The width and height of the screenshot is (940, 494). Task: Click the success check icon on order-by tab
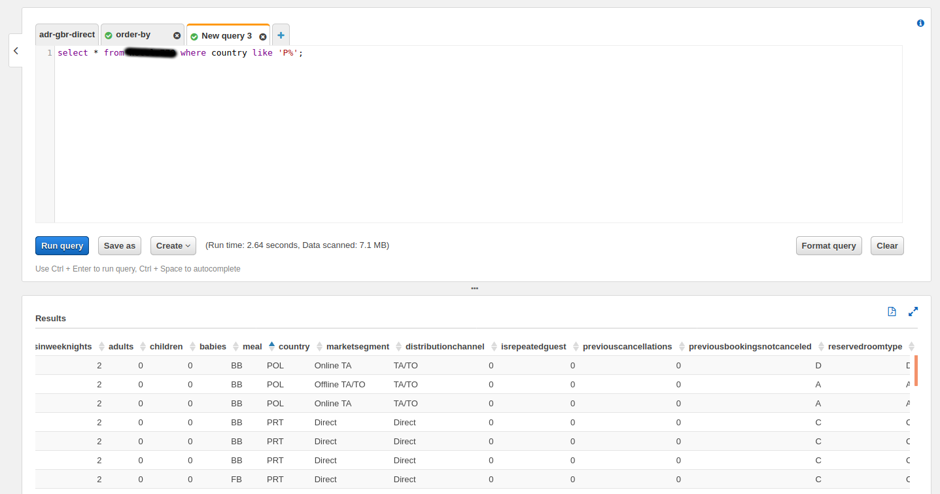tap(107, 35)
